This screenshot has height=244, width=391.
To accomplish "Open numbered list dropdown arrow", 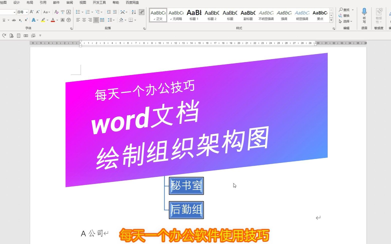I will coord(92,12).
